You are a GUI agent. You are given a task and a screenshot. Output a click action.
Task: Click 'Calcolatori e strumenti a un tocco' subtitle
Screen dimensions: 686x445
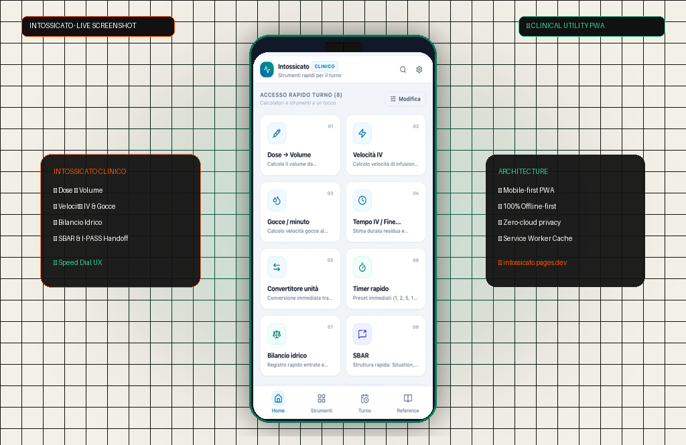coord(297,103)
